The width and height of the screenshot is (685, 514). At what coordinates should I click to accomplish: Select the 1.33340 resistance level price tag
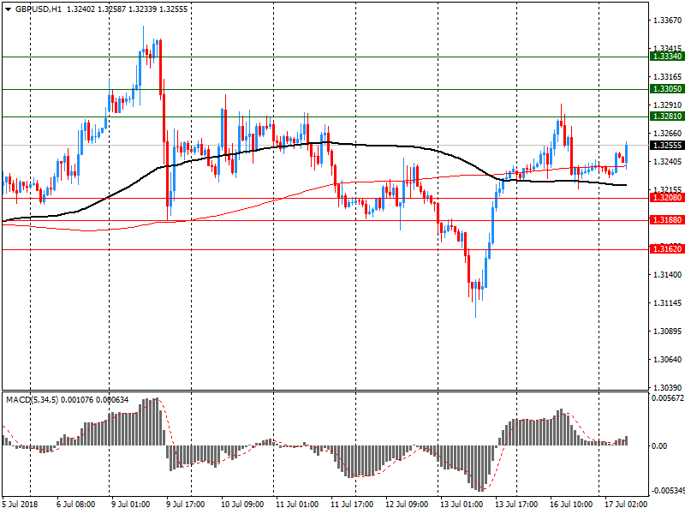(x=666, y=56)
